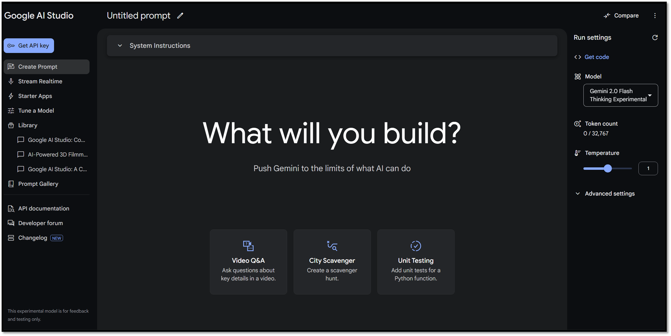The width and height of the screenshot is (671, 336).
Task: Click the City Scavenger card icon
Action: point(332,246)
